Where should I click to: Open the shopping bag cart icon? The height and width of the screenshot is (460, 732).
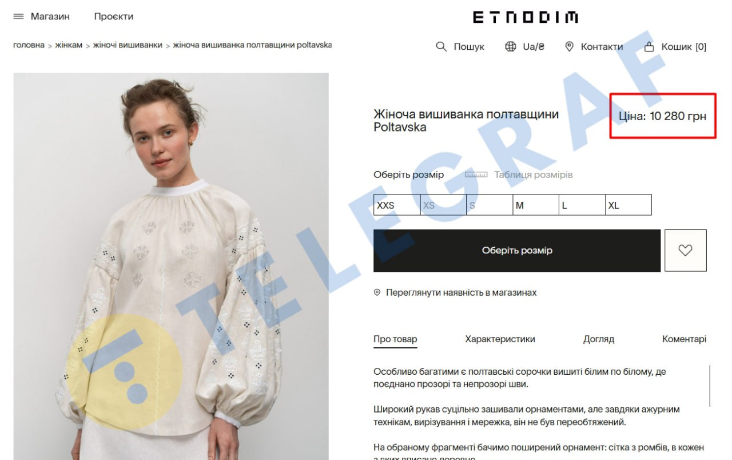tap(649, 46)
